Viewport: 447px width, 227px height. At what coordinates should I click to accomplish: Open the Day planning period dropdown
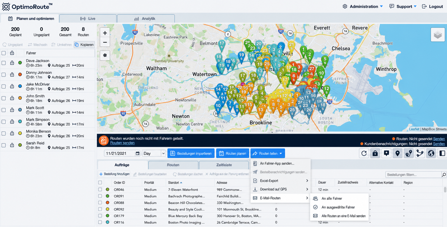(x=154, y=153)
